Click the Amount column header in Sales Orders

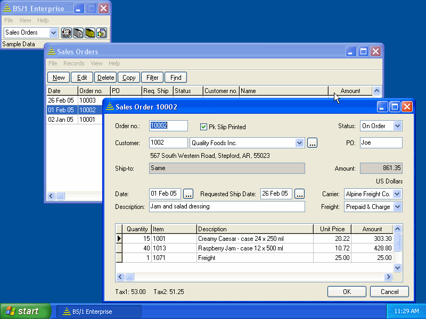(350, 91)
